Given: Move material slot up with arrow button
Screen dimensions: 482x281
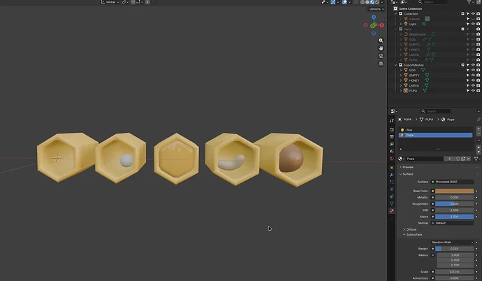Looking at the screenshot, I should click(x=479, y=147).
